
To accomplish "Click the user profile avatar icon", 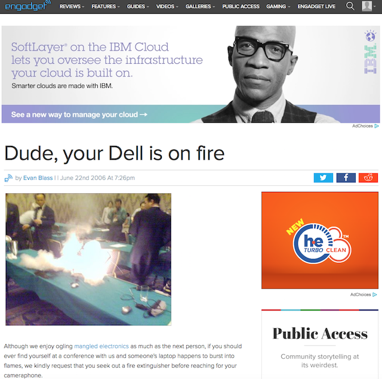I will coord(366,6).
